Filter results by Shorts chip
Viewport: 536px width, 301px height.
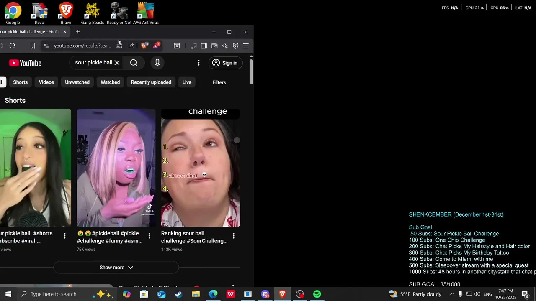coord(21,82)
